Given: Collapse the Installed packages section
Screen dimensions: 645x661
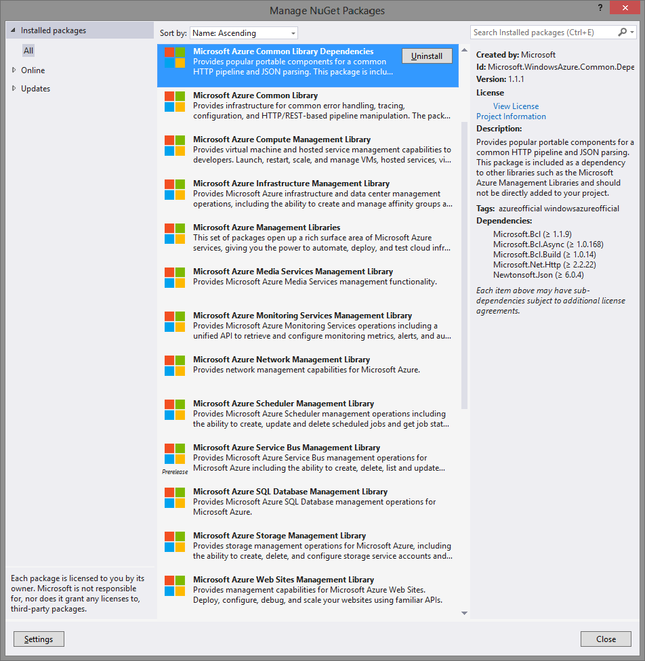Looking at the screenshot, I should [13, 30].
